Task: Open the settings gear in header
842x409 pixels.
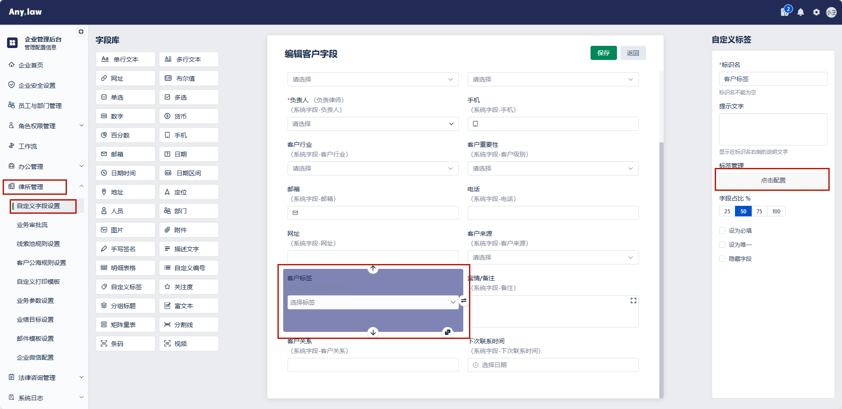Action: click(816, 12)
